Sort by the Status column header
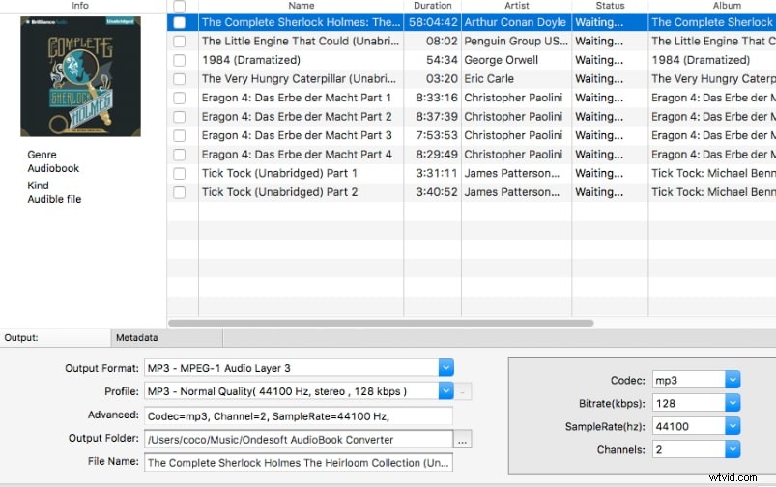This screenshot has height=487, width=776. [610, 6]
